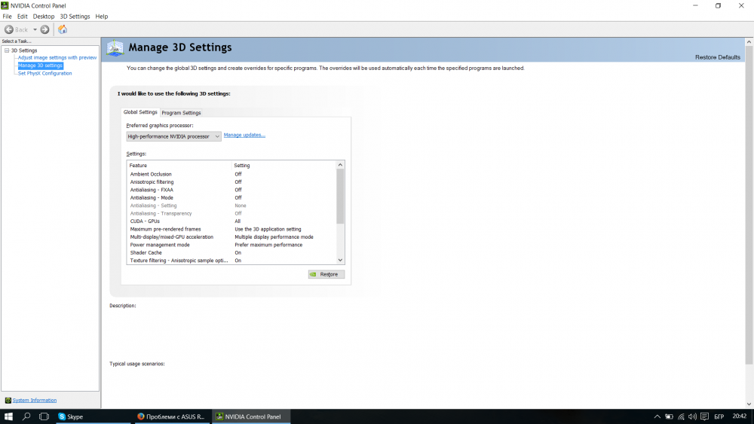Click the taskbar clock 20:42
The image size is (754, 424).
click(740, 416)
